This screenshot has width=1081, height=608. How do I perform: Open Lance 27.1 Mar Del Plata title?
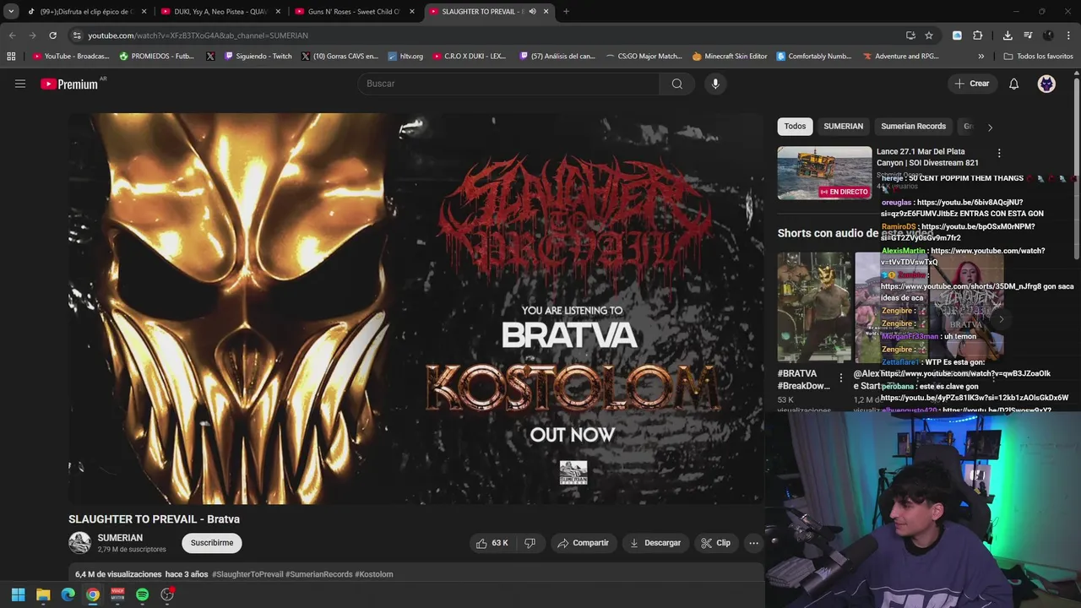927,157
